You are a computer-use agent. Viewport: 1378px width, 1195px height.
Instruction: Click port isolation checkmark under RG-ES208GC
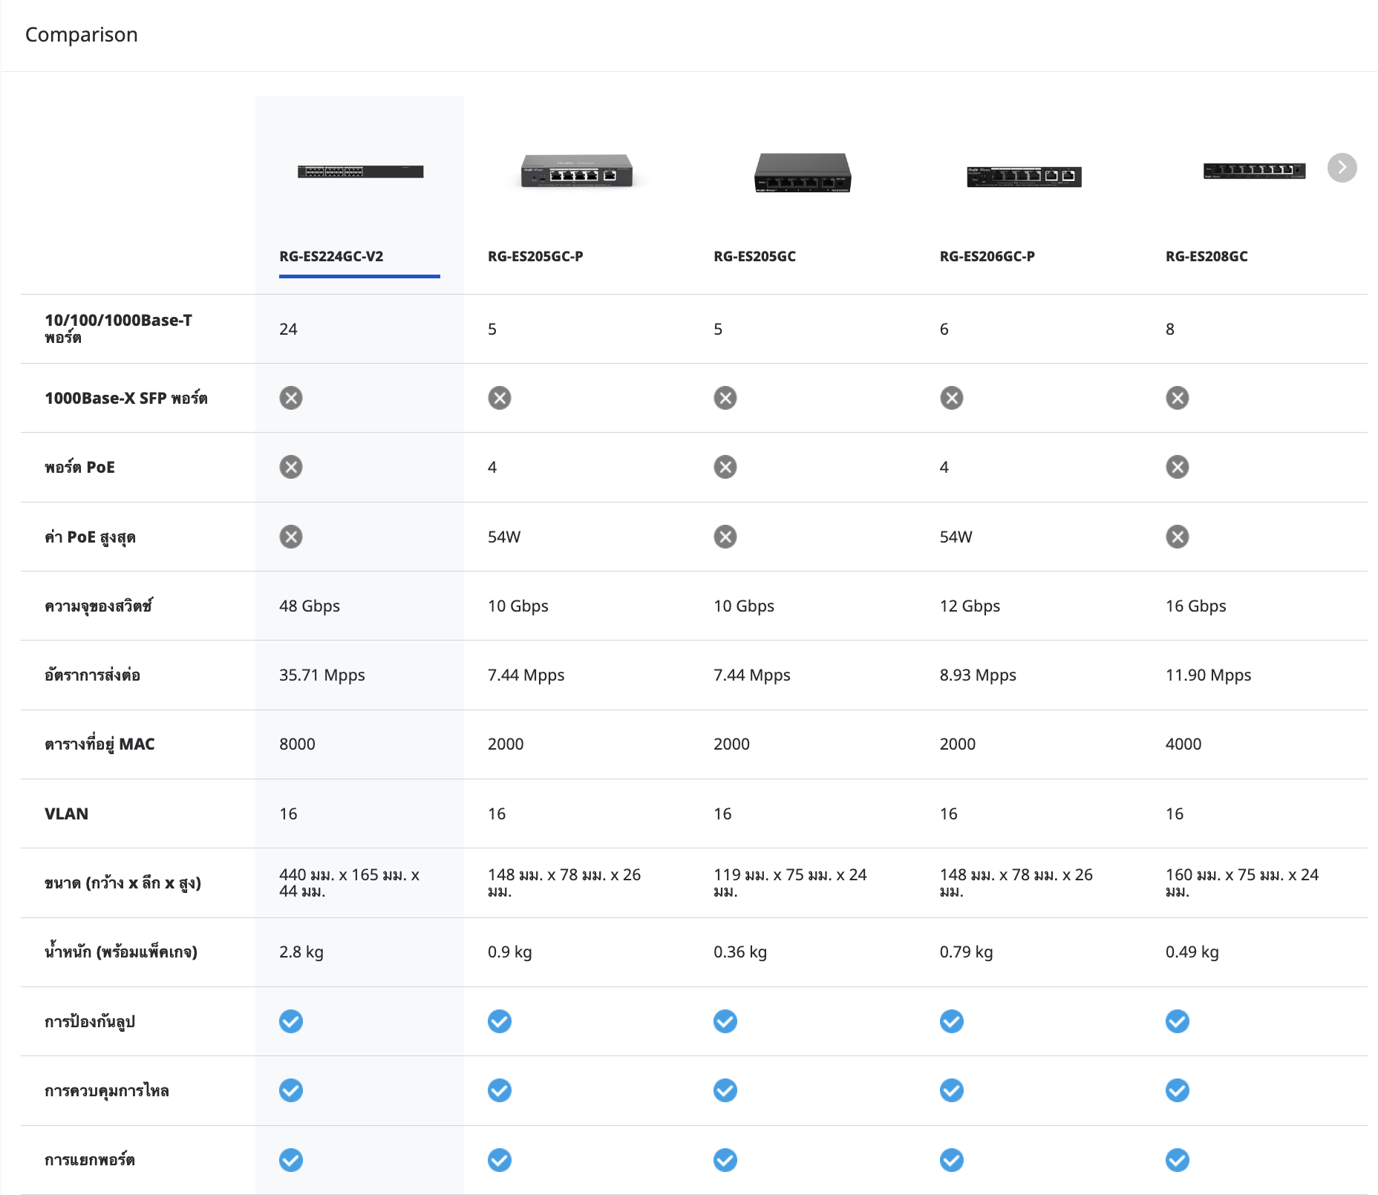point(1178,1160)
